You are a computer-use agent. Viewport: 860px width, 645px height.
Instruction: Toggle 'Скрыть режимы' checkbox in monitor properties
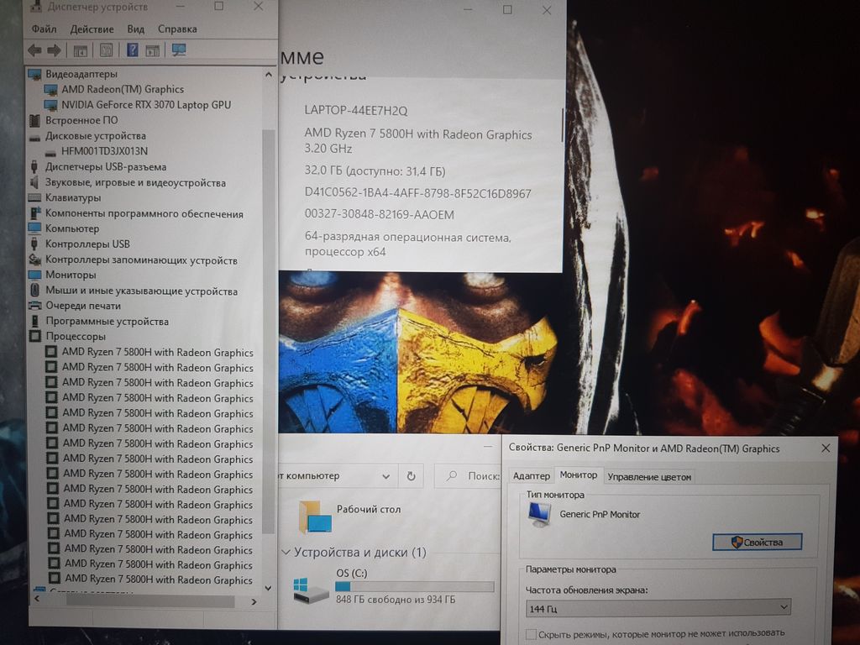point(531,634)
